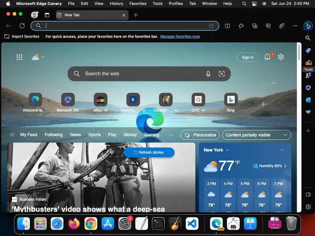Open the profile sharing toolbar icon
Image resolution: width=315 pixels, height=236 pixels.
[x=282, y=26]
